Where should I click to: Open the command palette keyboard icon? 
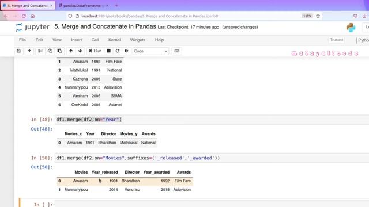click(x=177, y=51)
